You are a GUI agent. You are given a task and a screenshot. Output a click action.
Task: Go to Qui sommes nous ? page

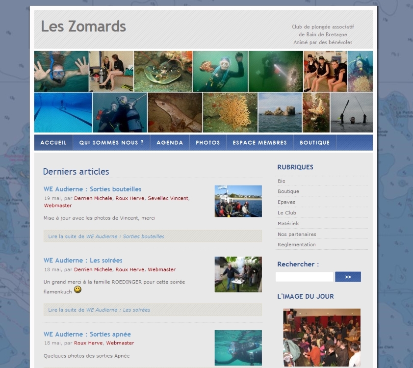pyautogui.click(x=111, y=142)
